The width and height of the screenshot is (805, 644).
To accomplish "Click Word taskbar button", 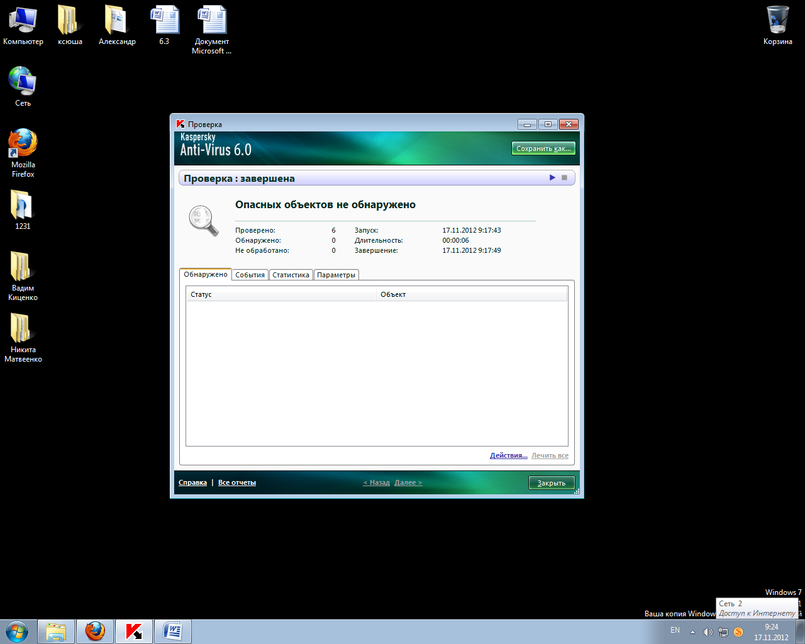I will pyautogui.click(x=172, y=631).
